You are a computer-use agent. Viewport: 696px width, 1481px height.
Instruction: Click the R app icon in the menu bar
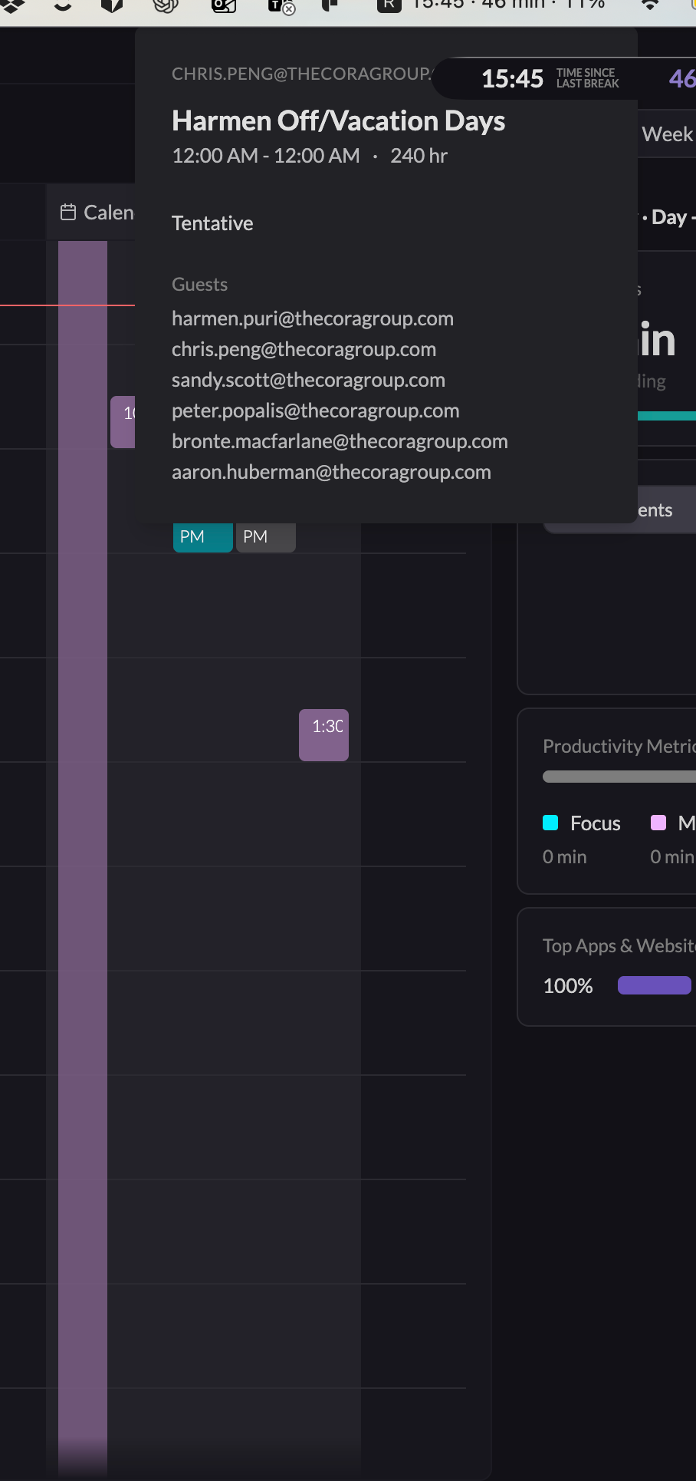389,5
